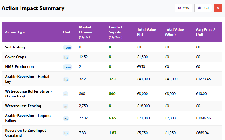The width and height of the screenshot is (225, 140).
Task: Click the 6.69 Funded Supply value
Action: tap(112, 118)
